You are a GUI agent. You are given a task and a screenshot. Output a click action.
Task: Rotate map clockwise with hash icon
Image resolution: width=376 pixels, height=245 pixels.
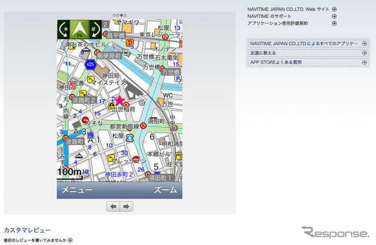95,29
